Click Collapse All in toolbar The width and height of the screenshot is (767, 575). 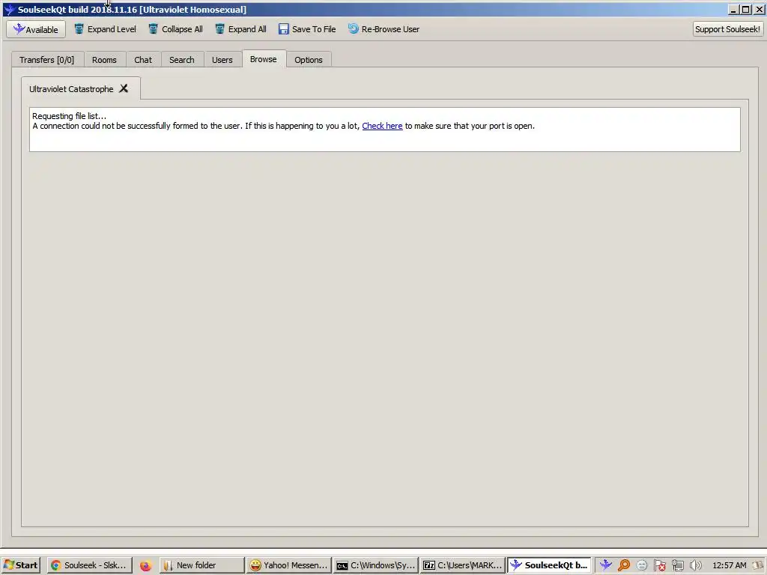click(175, 29)
